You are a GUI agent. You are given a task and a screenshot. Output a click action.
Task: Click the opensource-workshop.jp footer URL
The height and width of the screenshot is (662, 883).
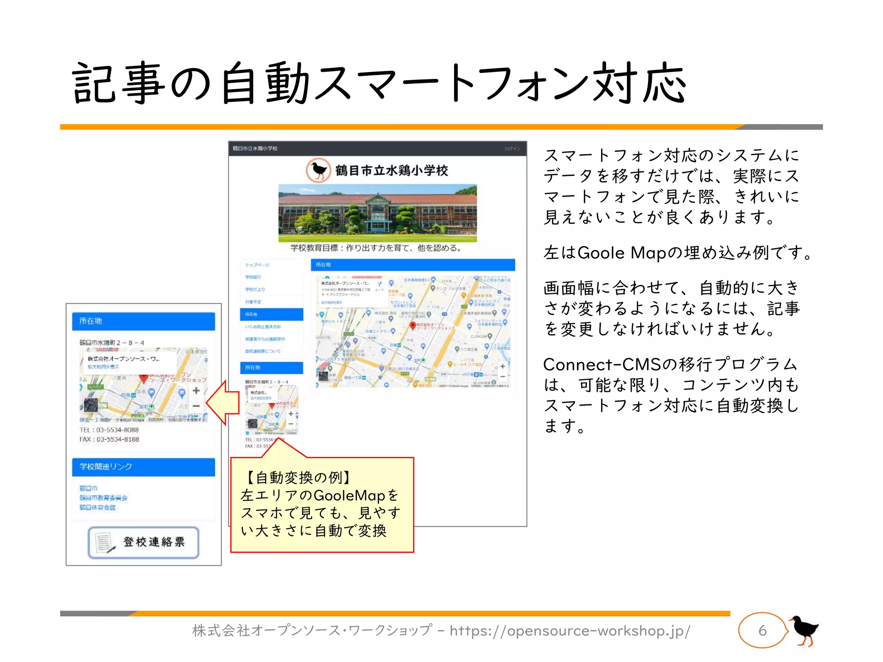point(570,631)
